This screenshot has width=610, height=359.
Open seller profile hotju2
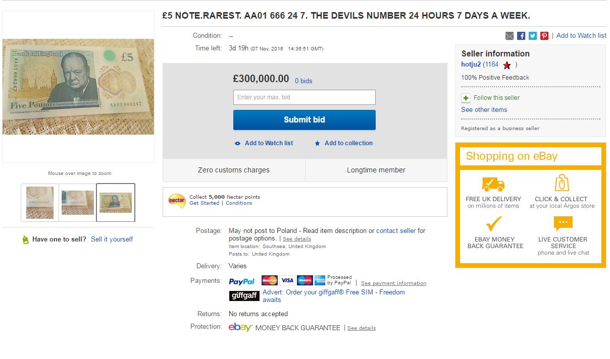click(x=471, y=65)
